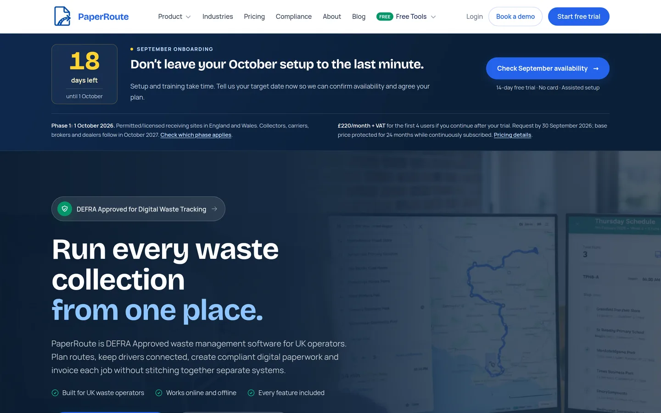Click the 'Don't leave your October setup' headline
Screen dimensions: 661x413
[x=277, y=64]
